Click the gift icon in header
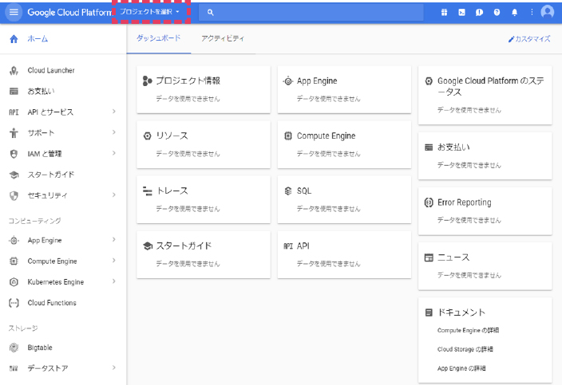Screen dimensions: 562x385 pyautogui.click(x=444, y=13)
